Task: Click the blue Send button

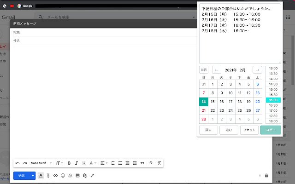Action: point(22,176)
